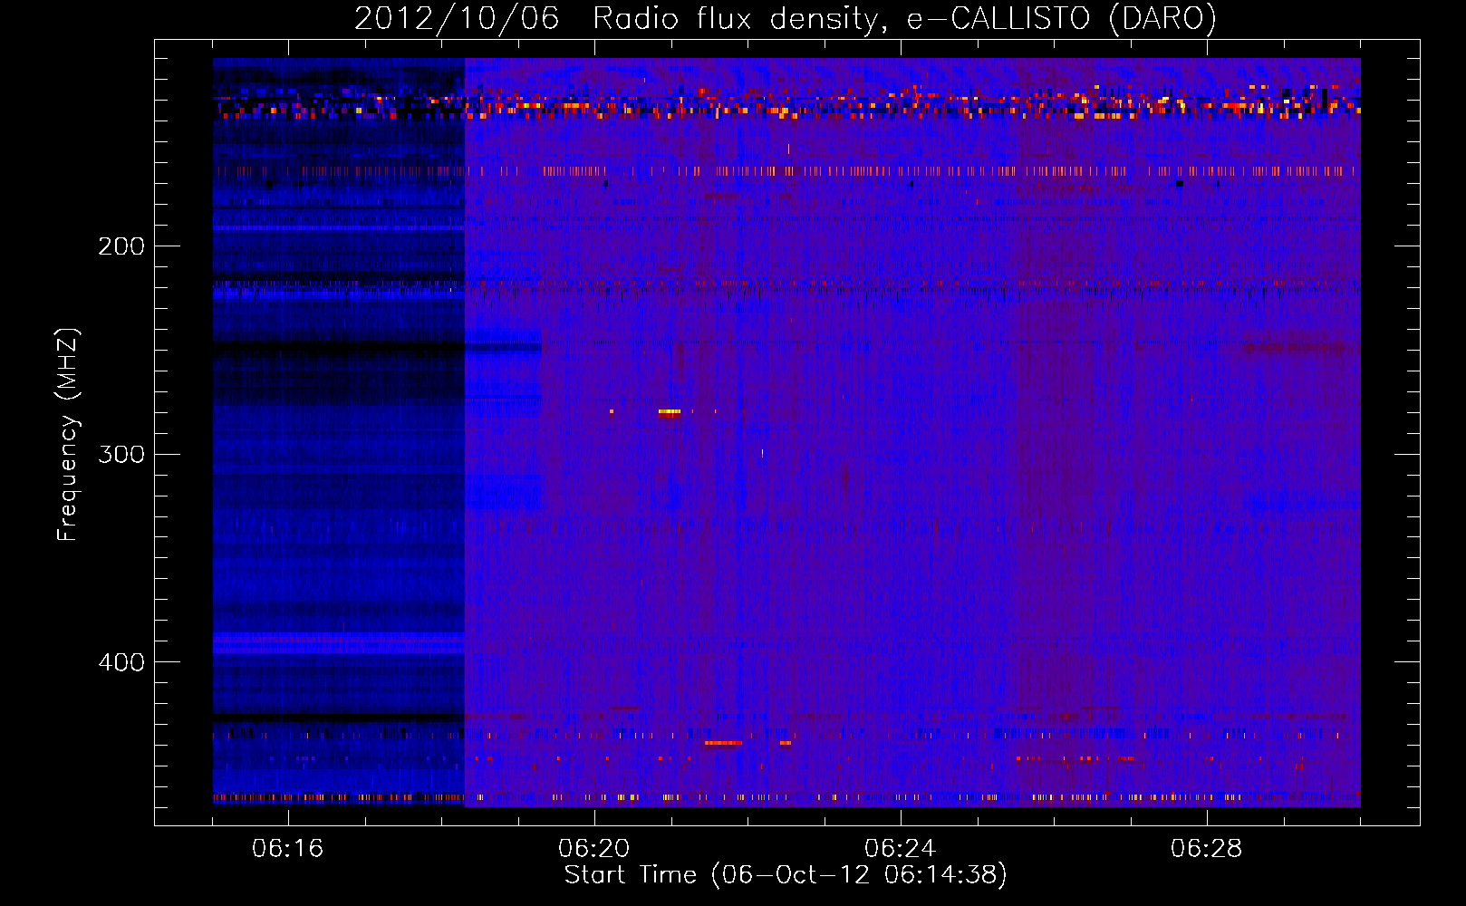This screenshot has width=1466, height=906.
Task: Click the red streak near 440 MHz after 06:21
Action: pyautogui.click(x=723, y=743)
